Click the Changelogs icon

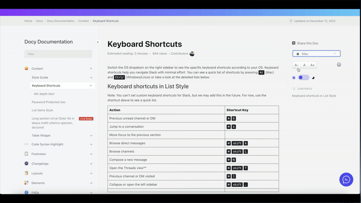[27, 163]
